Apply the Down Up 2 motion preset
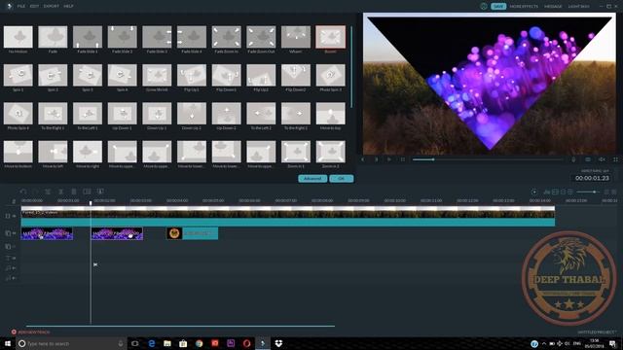This screenshot has height=350, width=623. pyautogui.click(x=192, y=114)
